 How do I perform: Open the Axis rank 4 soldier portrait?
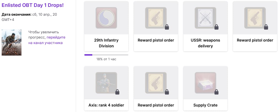[106, 83]
